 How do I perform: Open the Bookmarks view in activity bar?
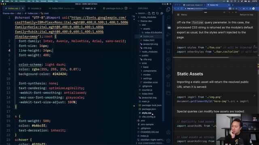(168, 52)
